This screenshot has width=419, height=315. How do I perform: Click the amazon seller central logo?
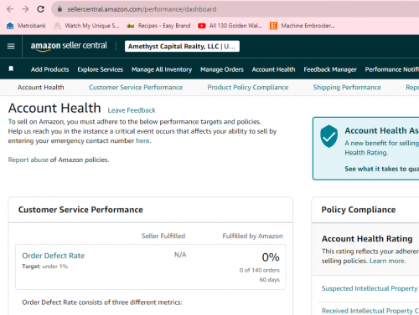tap(69, 46)
